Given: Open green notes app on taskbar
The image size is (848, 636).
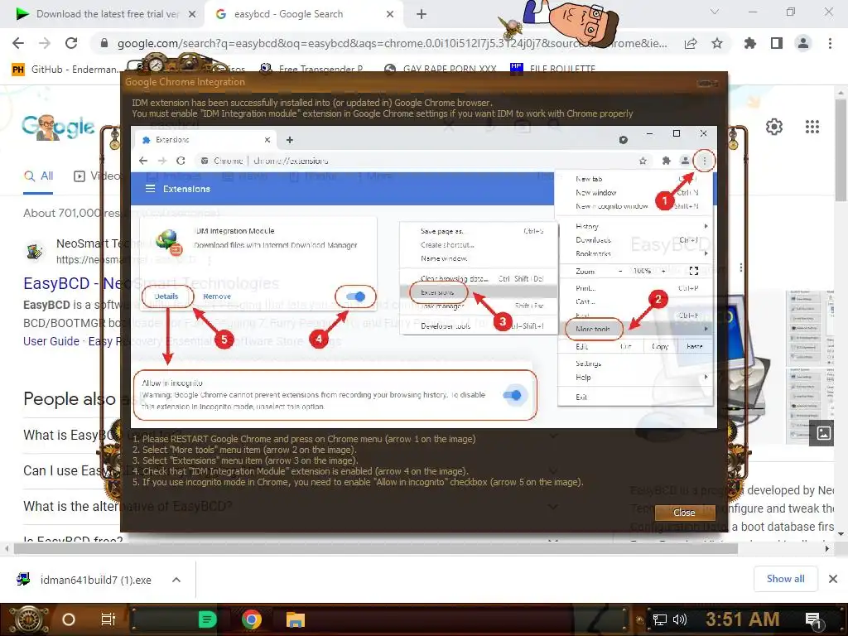Looking at the screenshot, I should (x=207, y=619).
